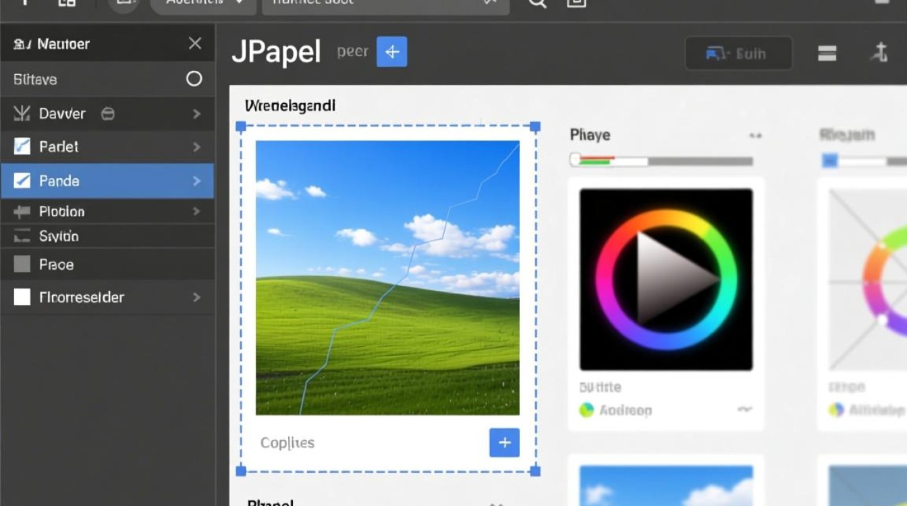Click the Davver antenna icon in sidebar
The image size is (907, 506).
[x=22, y=114]
